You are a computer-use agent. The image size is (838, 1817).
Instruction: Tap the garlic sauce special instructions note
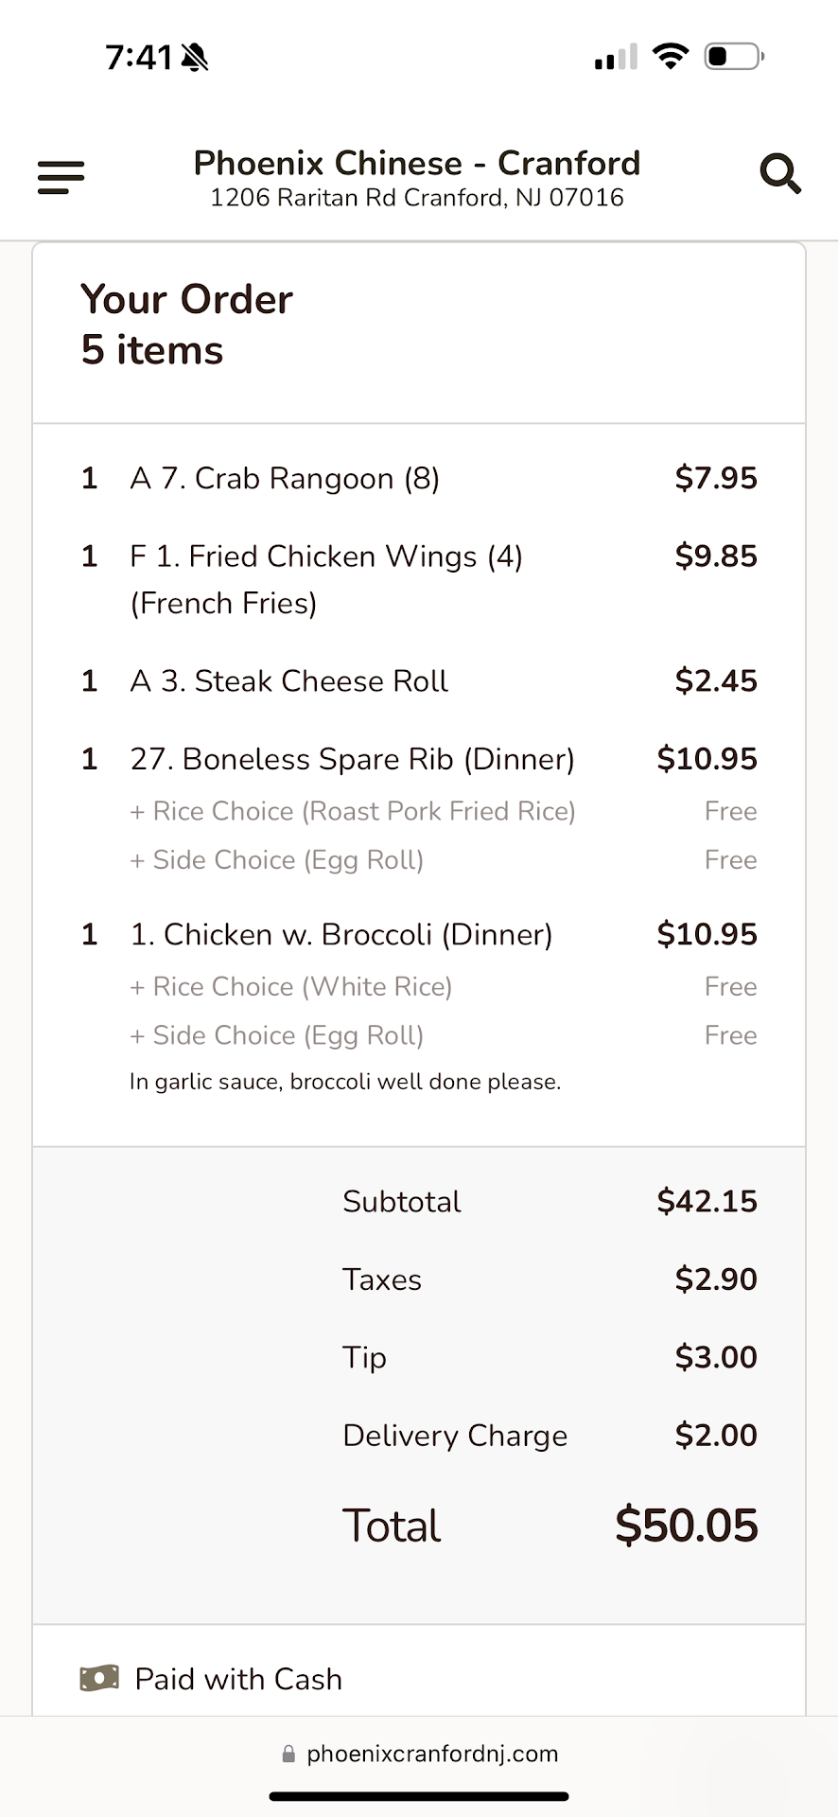click(x=345, y=1081)
